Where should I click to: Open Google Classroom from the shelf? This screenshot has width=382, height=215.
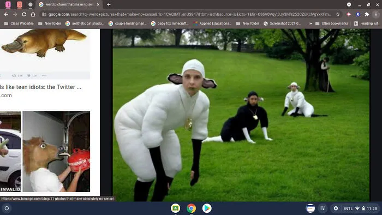pyautogui.click(x=175, y=208)
